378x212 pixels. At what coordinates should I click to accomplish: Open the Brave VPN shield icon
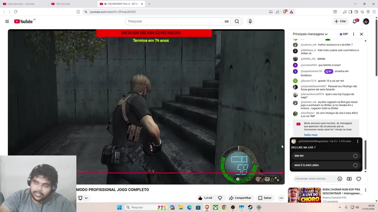pos(368,12)
